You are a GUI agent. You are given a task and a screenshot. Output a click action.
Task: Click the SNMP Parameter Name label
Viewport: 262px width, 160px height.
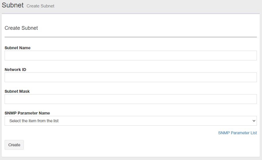(27, 113)
